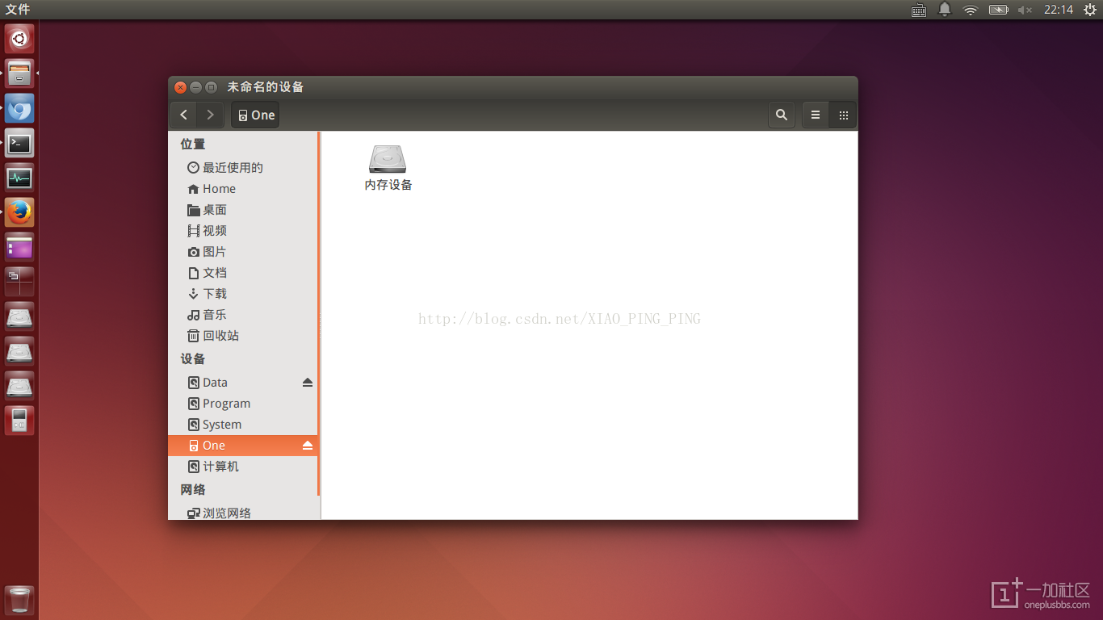Open Terminal from the launcher
Viewport: 1103px width, 620px height.
click(x=19, y=143)
